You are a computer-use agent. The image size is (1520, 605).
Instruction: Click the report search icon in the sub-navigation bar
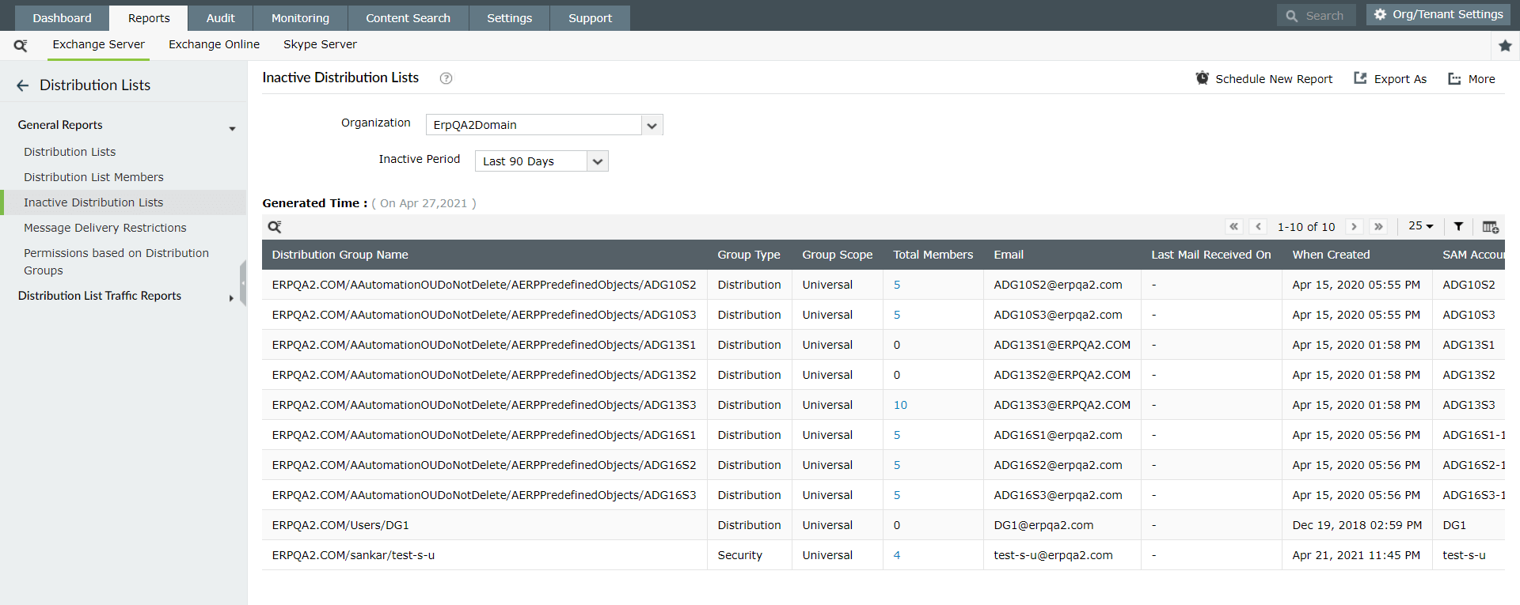[21, 46]
